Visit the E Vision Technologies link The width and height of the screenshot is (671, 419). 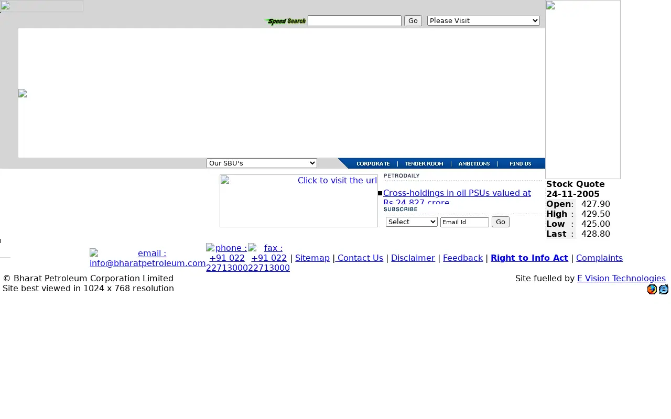pos(621,279)
